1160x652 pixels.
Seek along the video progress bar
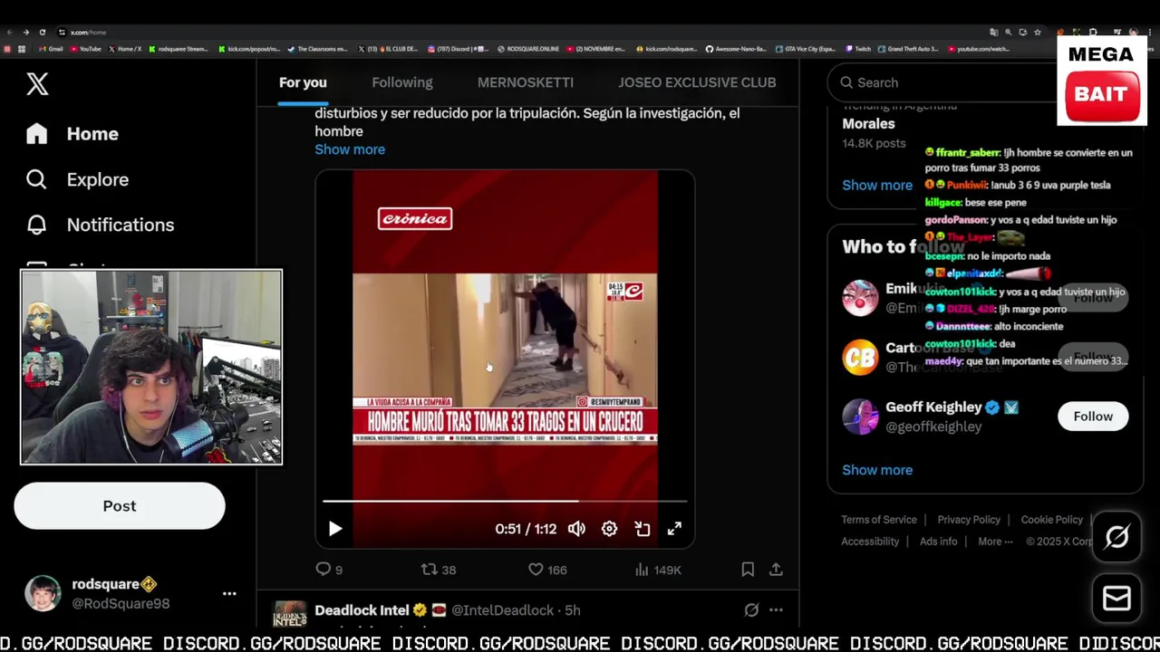pos(505,501)
